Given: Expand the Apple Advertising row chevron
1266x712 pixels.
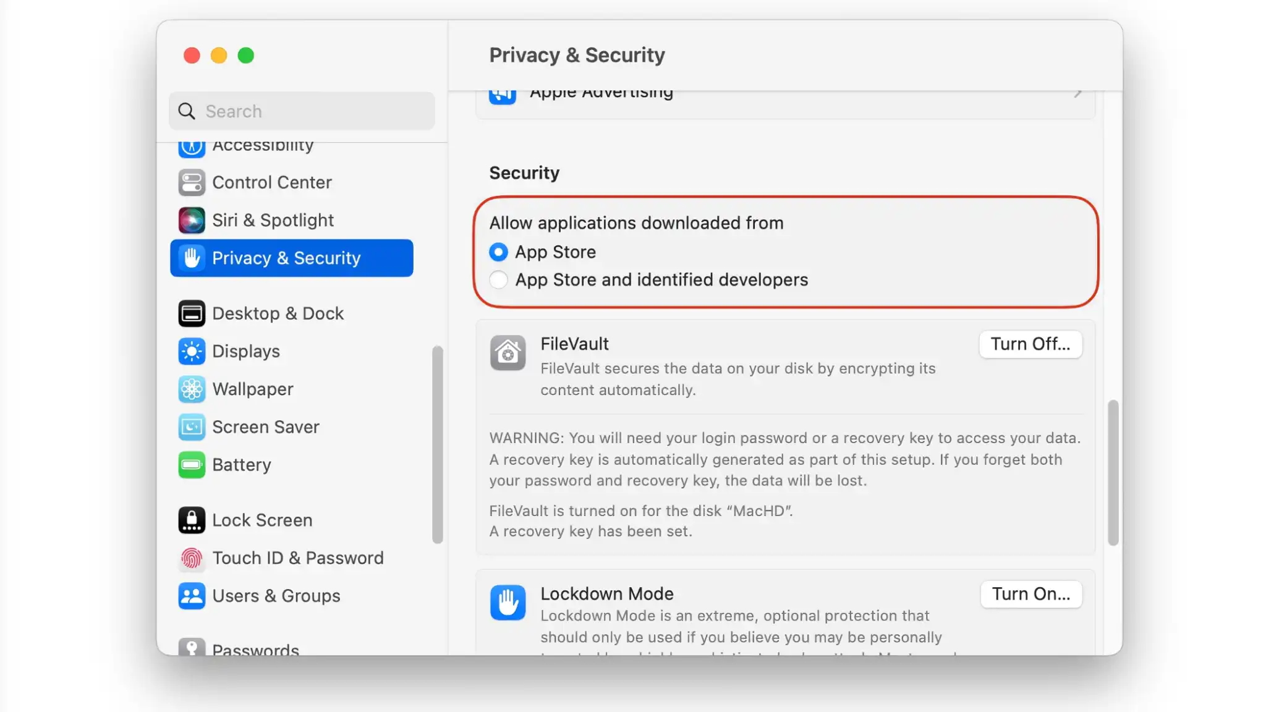Looking at the screenshot, I should [1077, 94].
